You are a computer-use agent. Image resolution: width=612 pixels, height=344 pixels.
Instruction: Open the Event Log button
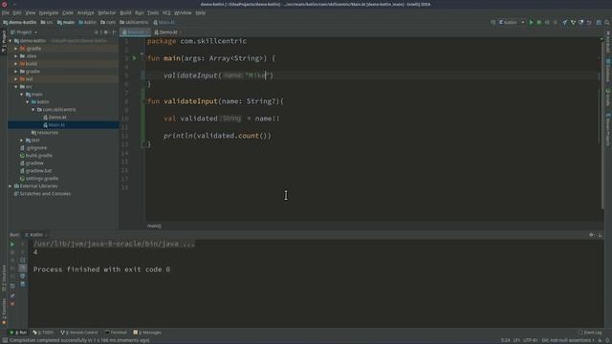[x=590, y=333]
